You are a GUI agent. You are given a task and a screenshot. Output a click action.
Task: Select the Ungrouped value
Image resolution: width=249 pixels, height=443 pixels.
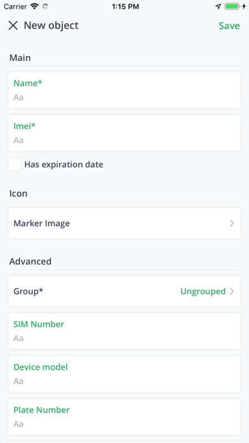203,292
